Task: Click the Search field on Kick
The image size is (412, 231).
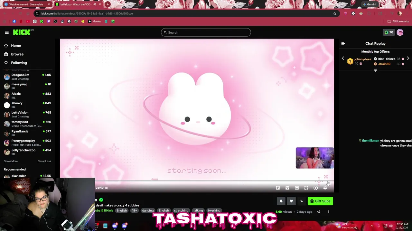Action: pos(206,32)
